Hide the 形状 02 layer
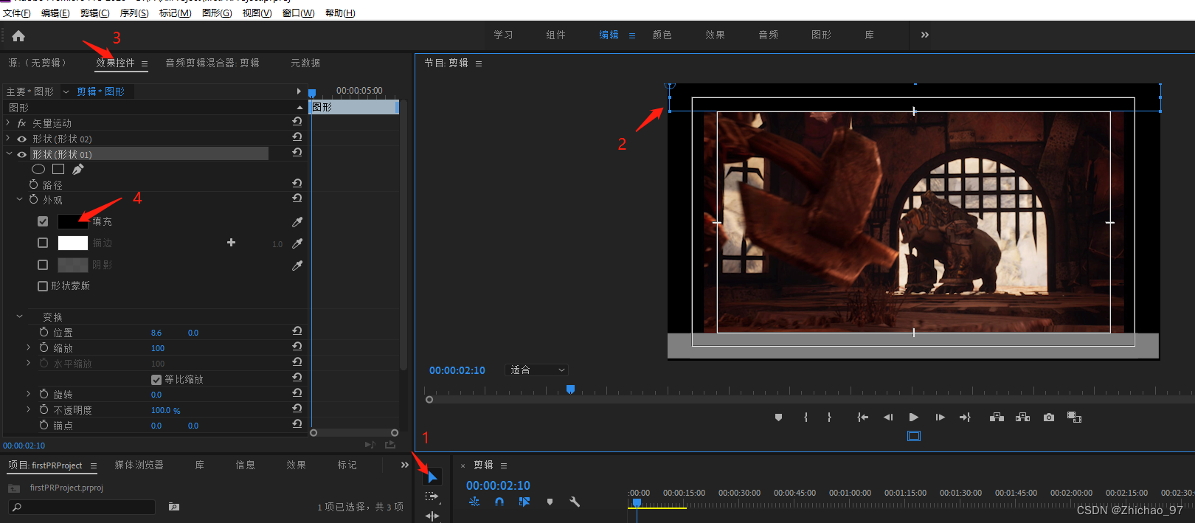Viewport: 1195px width, 523px height. pos(21,139)
